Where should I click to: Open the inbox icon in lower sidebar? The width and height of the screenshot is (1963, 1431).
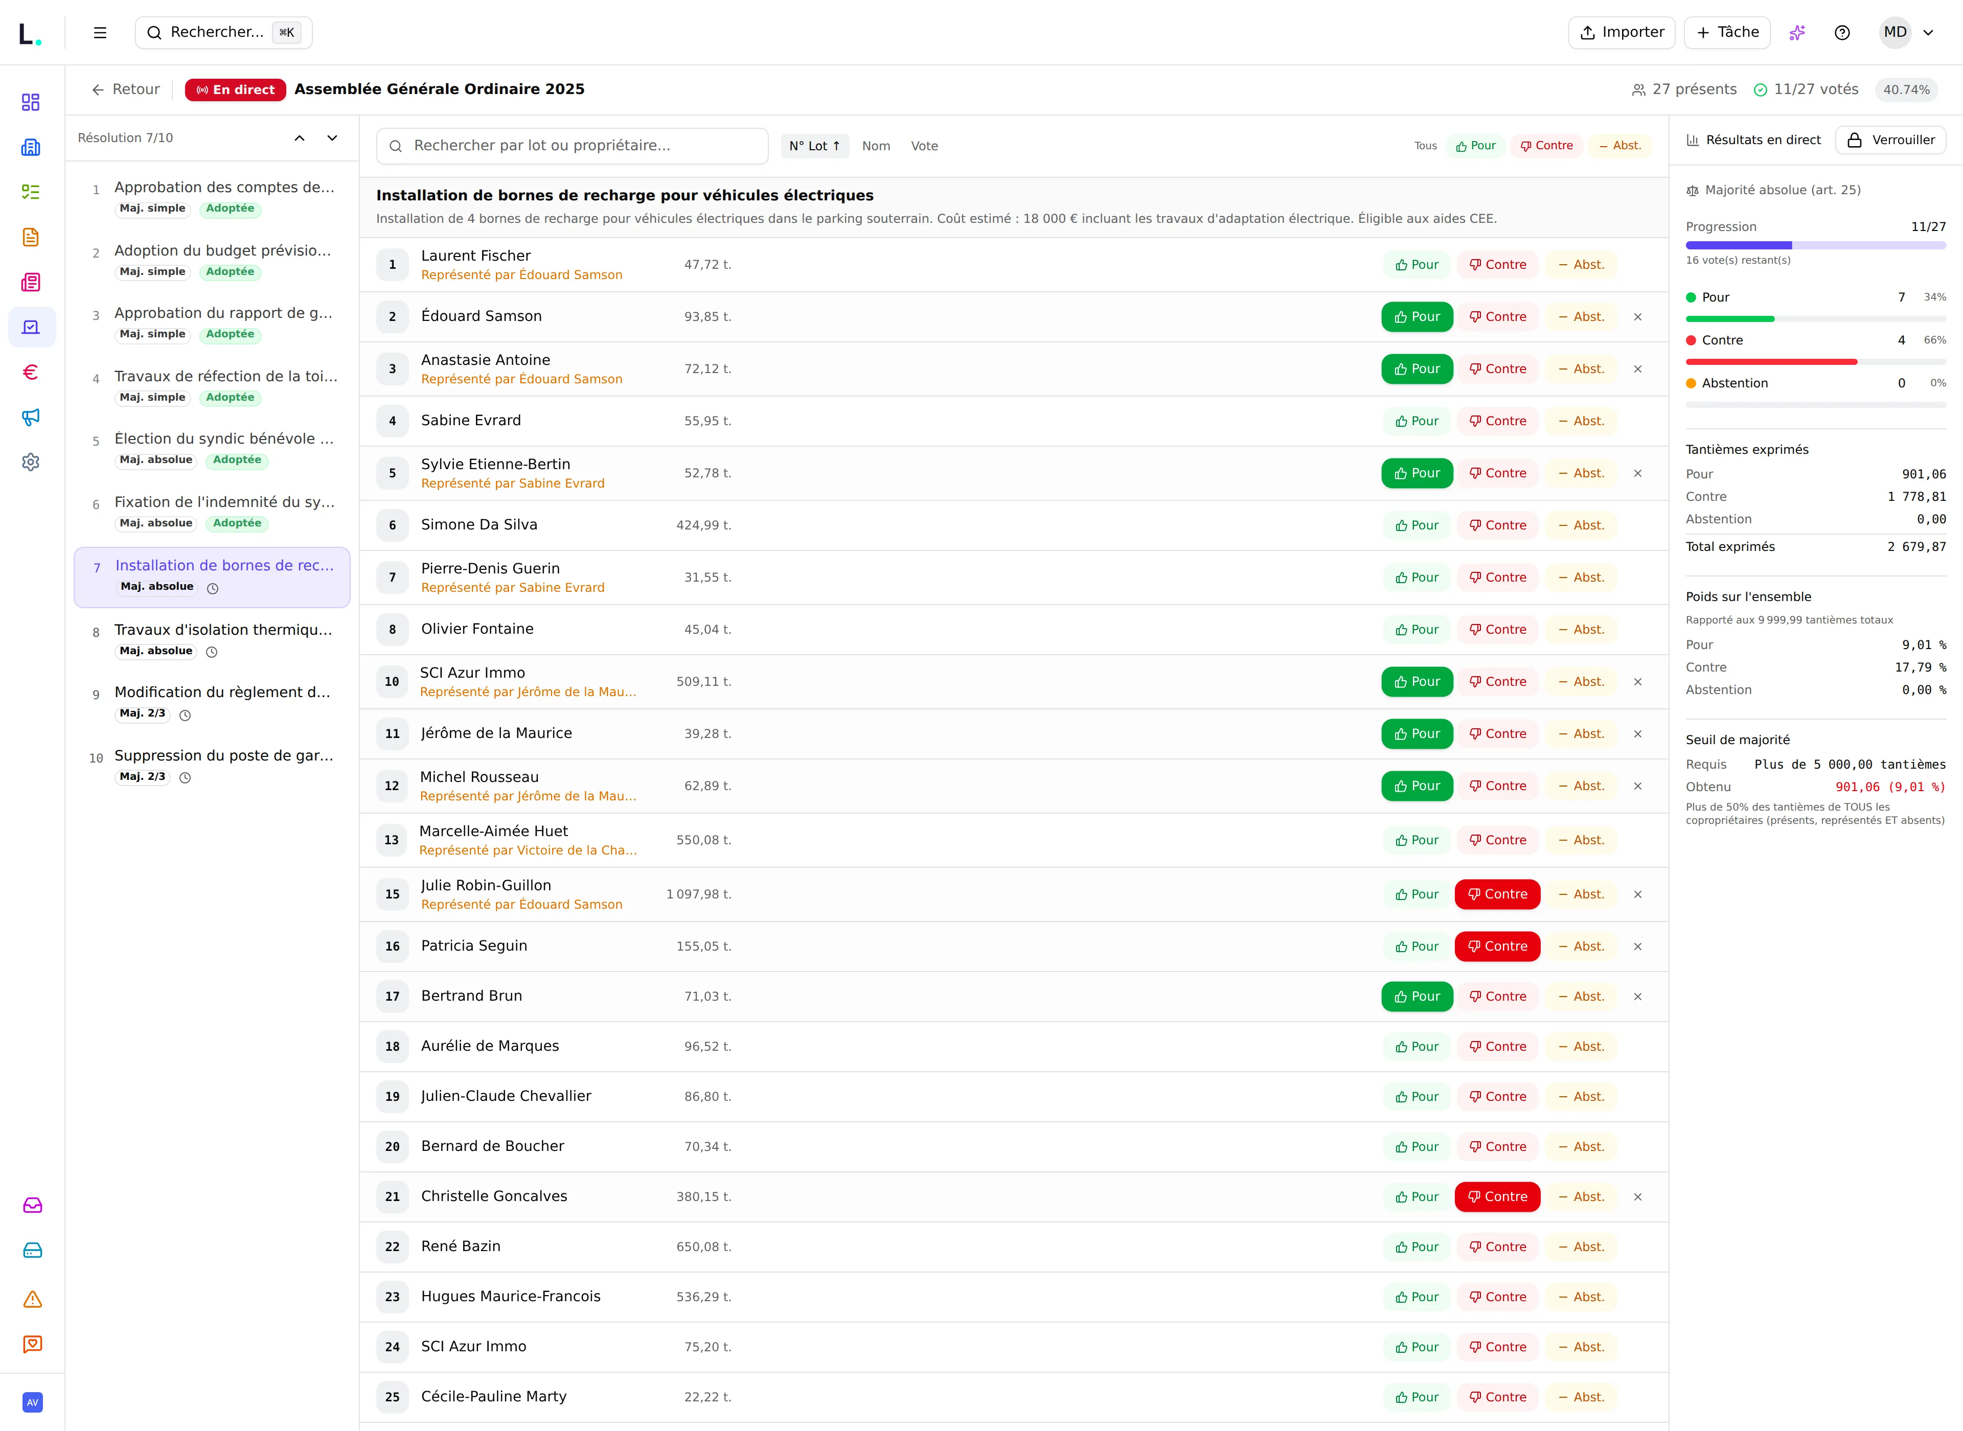(x=32, y=1205)
